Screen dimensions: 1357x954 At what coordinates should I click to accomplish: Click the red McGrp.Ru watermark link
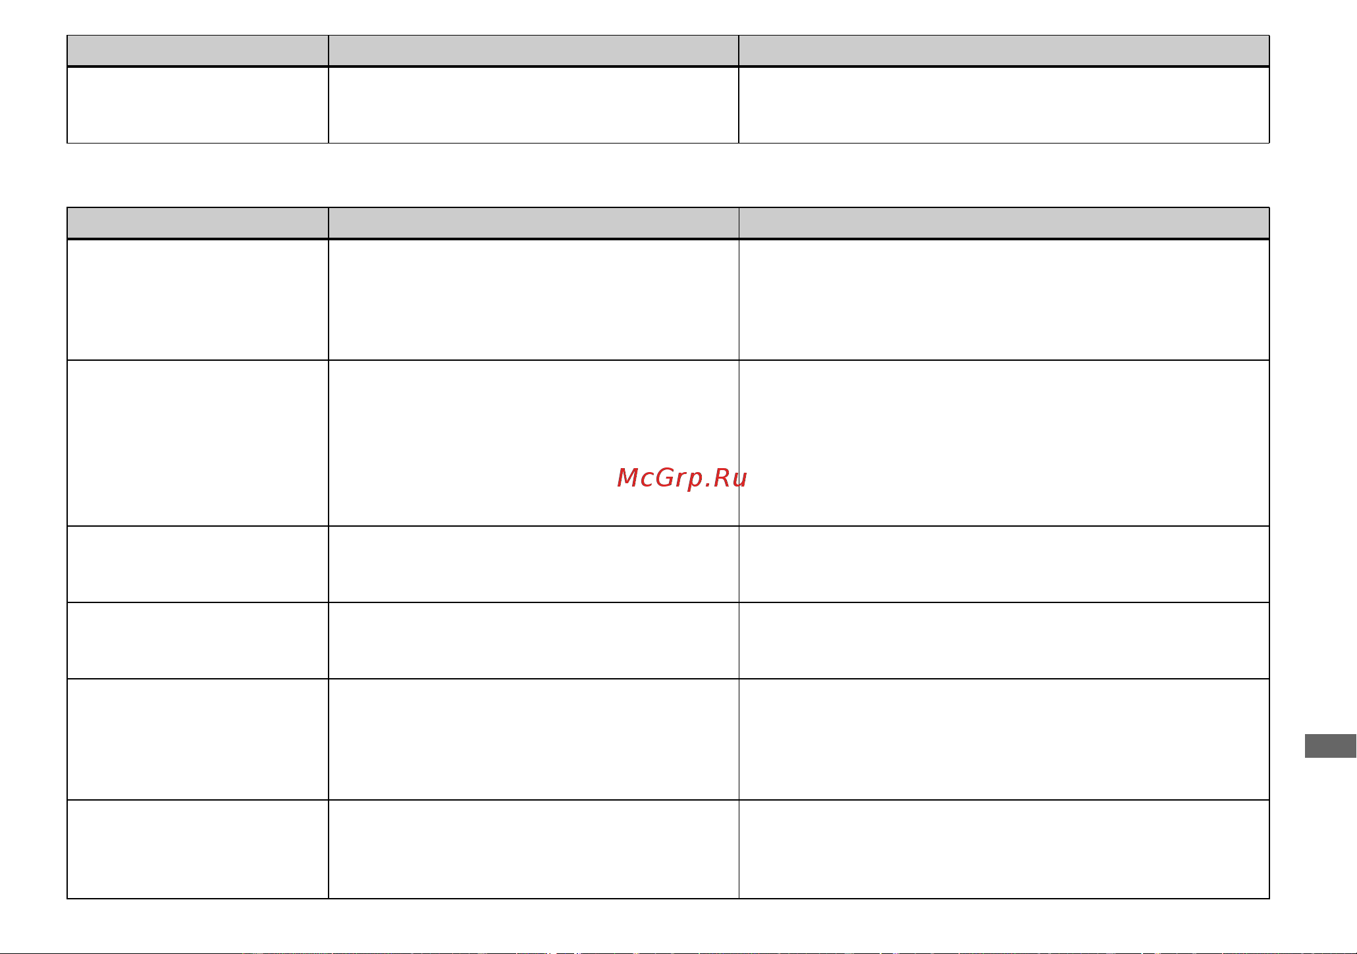(x=682, y=479)
